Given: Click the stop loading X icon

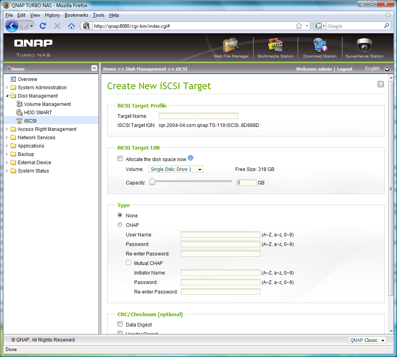Looking at the screenshot, I should click(x=57, y=26).
